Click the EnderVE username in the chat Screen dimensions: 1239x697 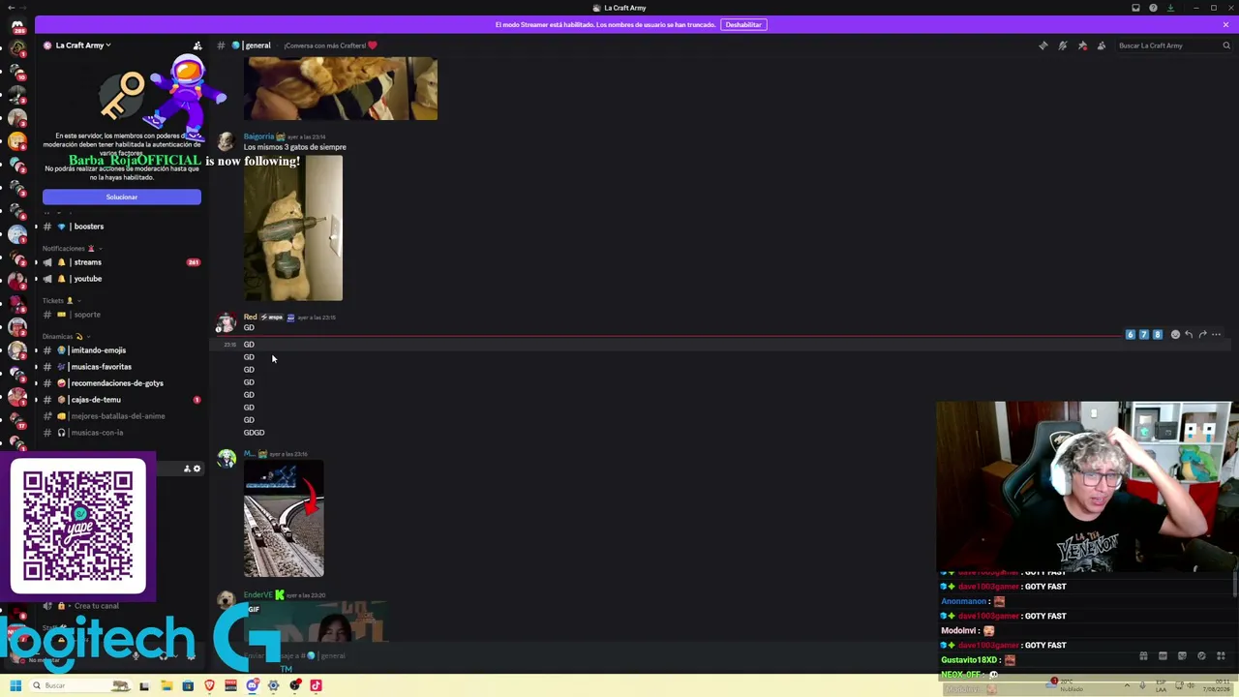(x=257, y=594)
